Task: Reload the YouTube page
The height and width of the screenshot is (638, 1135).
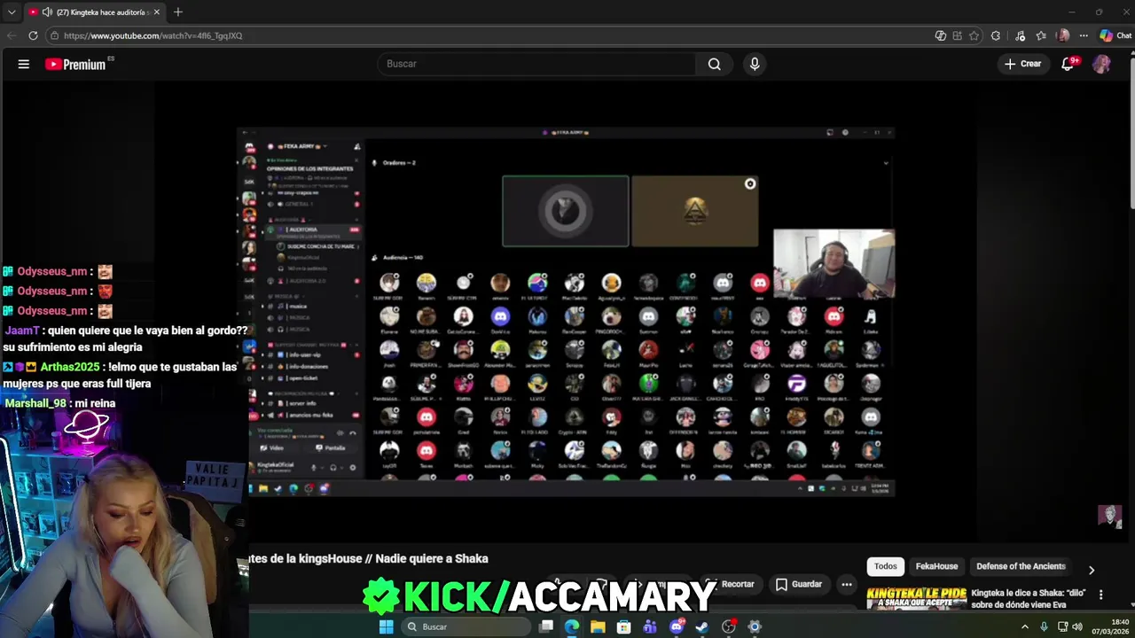Action: [33, 35]
